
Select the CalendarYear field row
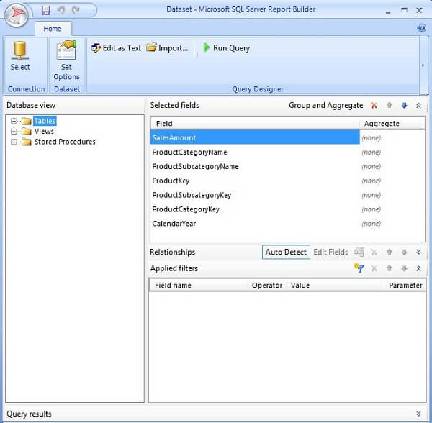[255, 224]
